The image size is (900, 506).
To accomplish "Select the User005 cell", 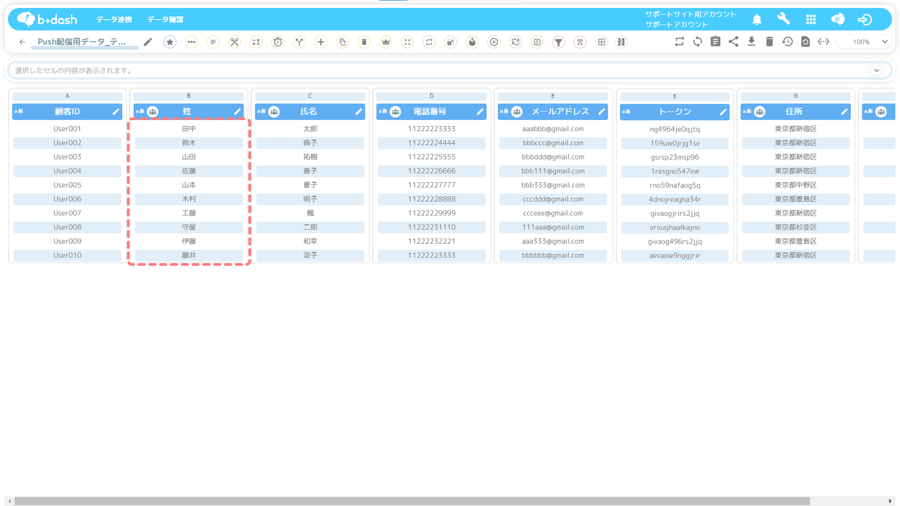I will click(67, 185).
